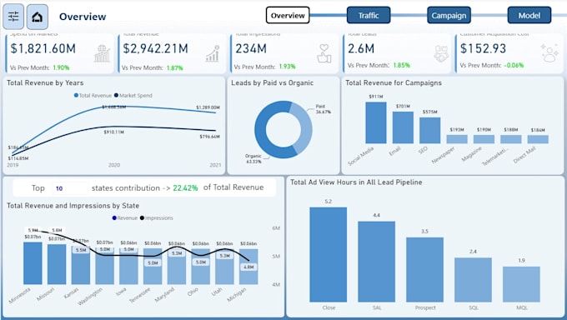This screenshot has height=320, width=567.
Task: Select the Washington revenue bar
Action: pos(104,266)
